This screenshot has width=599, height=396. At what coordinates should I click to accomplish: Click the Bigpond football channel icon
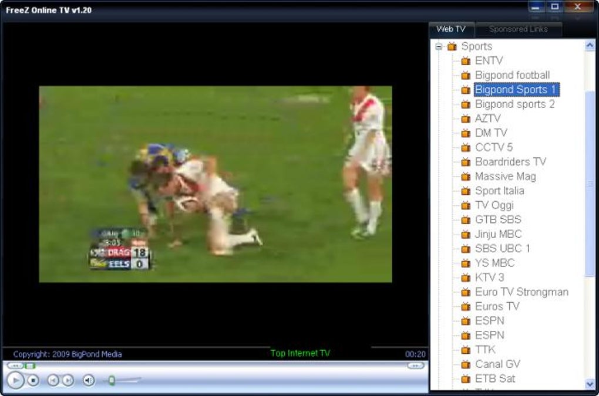point(466,75)
